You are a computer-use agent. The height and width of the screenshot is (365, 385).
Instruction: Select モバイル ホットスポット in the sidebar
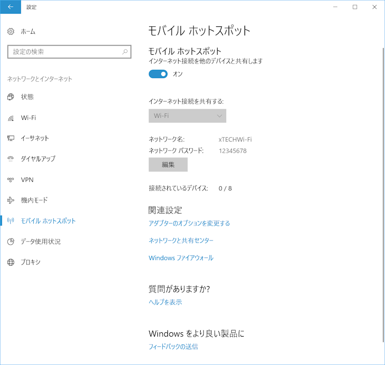(x=48, y=221)
